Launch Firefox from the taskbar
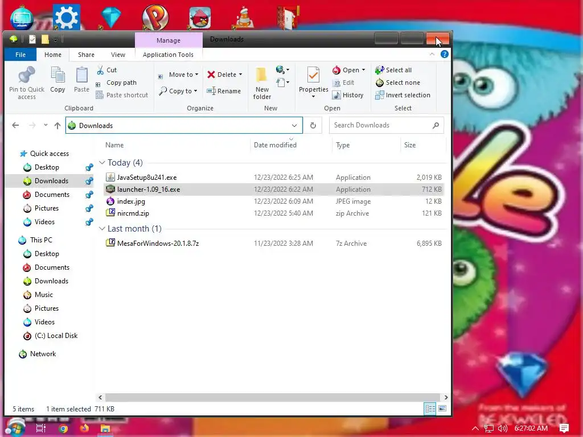The image size is (583, 437). 84,428
